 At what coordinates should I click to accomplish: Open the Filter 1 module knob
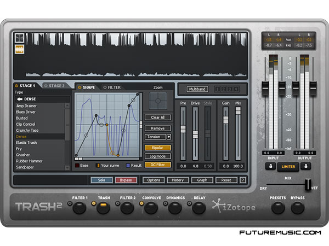pyautogui.click(x=80, y=208)
